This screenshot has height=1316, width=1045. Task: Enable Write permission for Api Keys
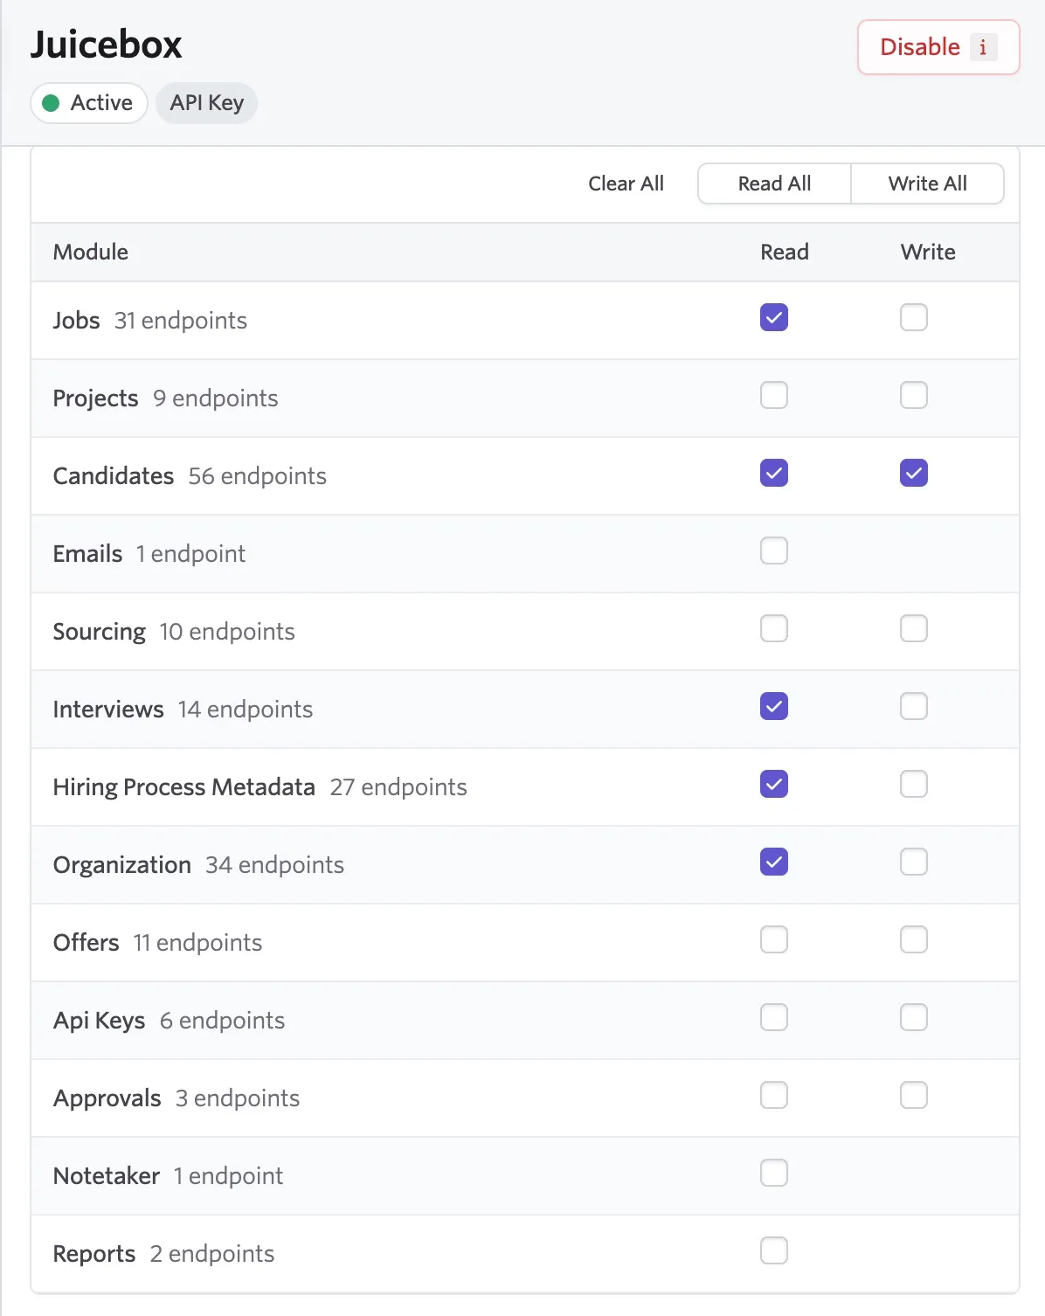(914, 1017)
